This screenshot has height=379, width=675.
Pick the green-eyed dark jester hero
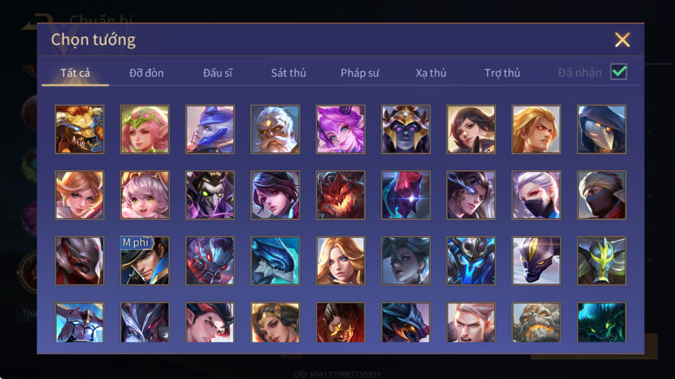(210, 195)
